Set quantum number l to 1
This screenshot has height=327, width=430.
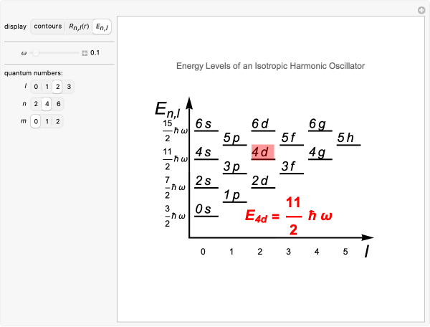coord(47,87)
